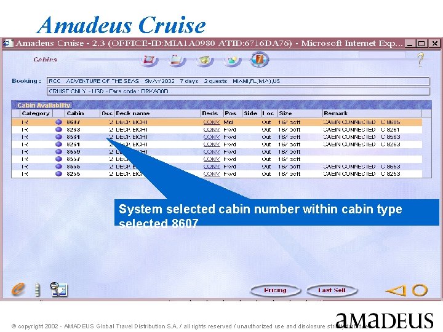Click the Mid position cell of cabin 8607

tap(228, 122)
